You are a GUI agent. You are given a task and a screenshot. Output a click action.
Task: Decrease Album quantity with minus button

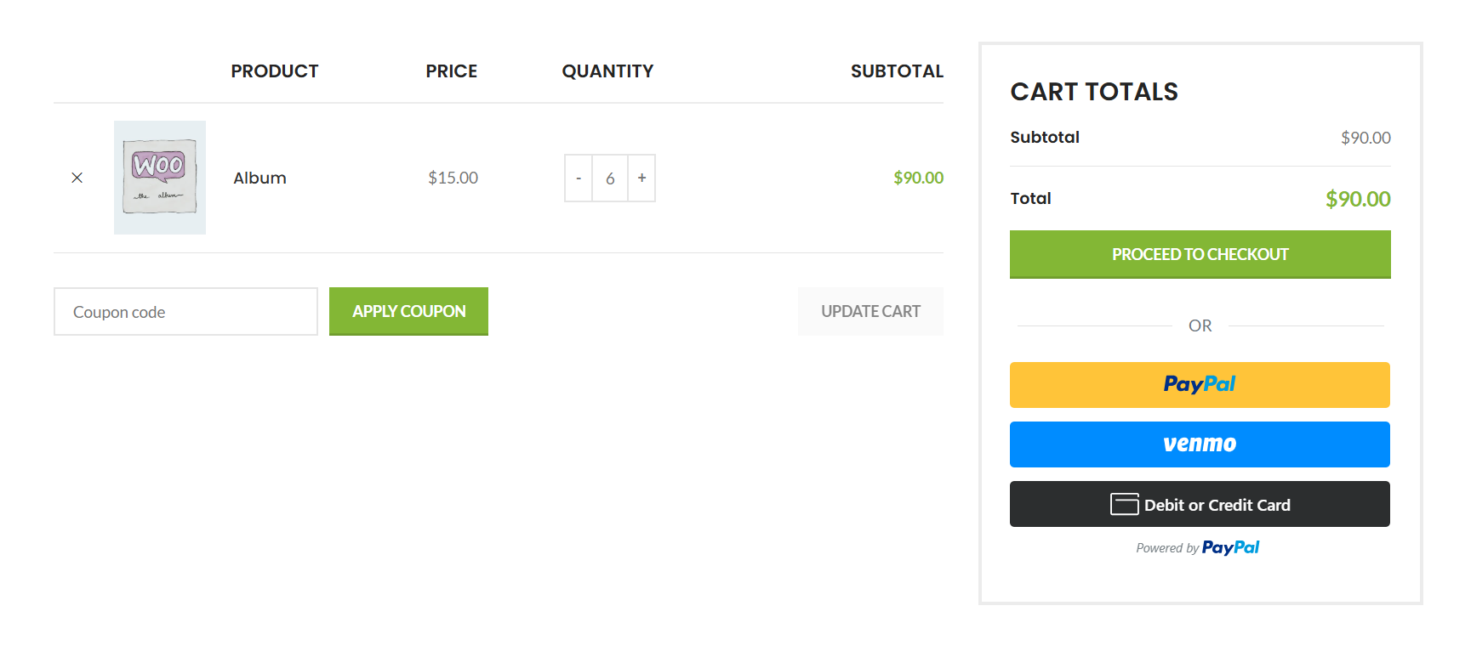click(x=579, y=178)
